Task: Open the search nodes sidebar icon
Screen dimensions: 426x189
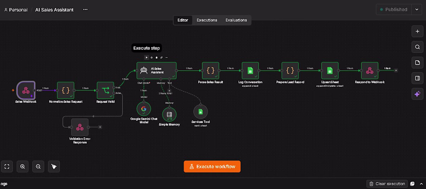Action: click(x=417, y=47)
